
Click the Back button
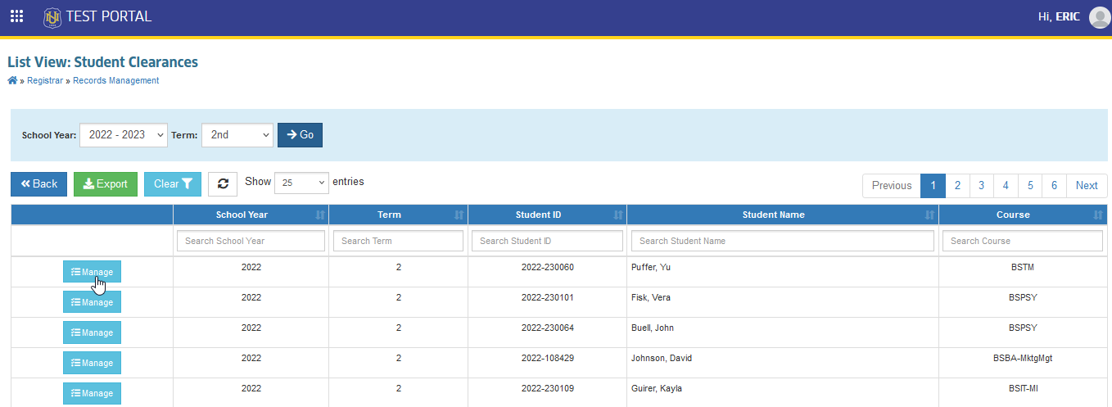coord(38,184)
